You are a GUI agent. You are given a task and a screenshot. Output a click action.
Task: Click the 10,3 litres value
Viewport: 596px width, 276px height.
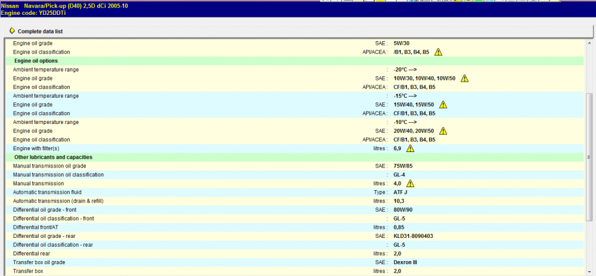[399, 201]
